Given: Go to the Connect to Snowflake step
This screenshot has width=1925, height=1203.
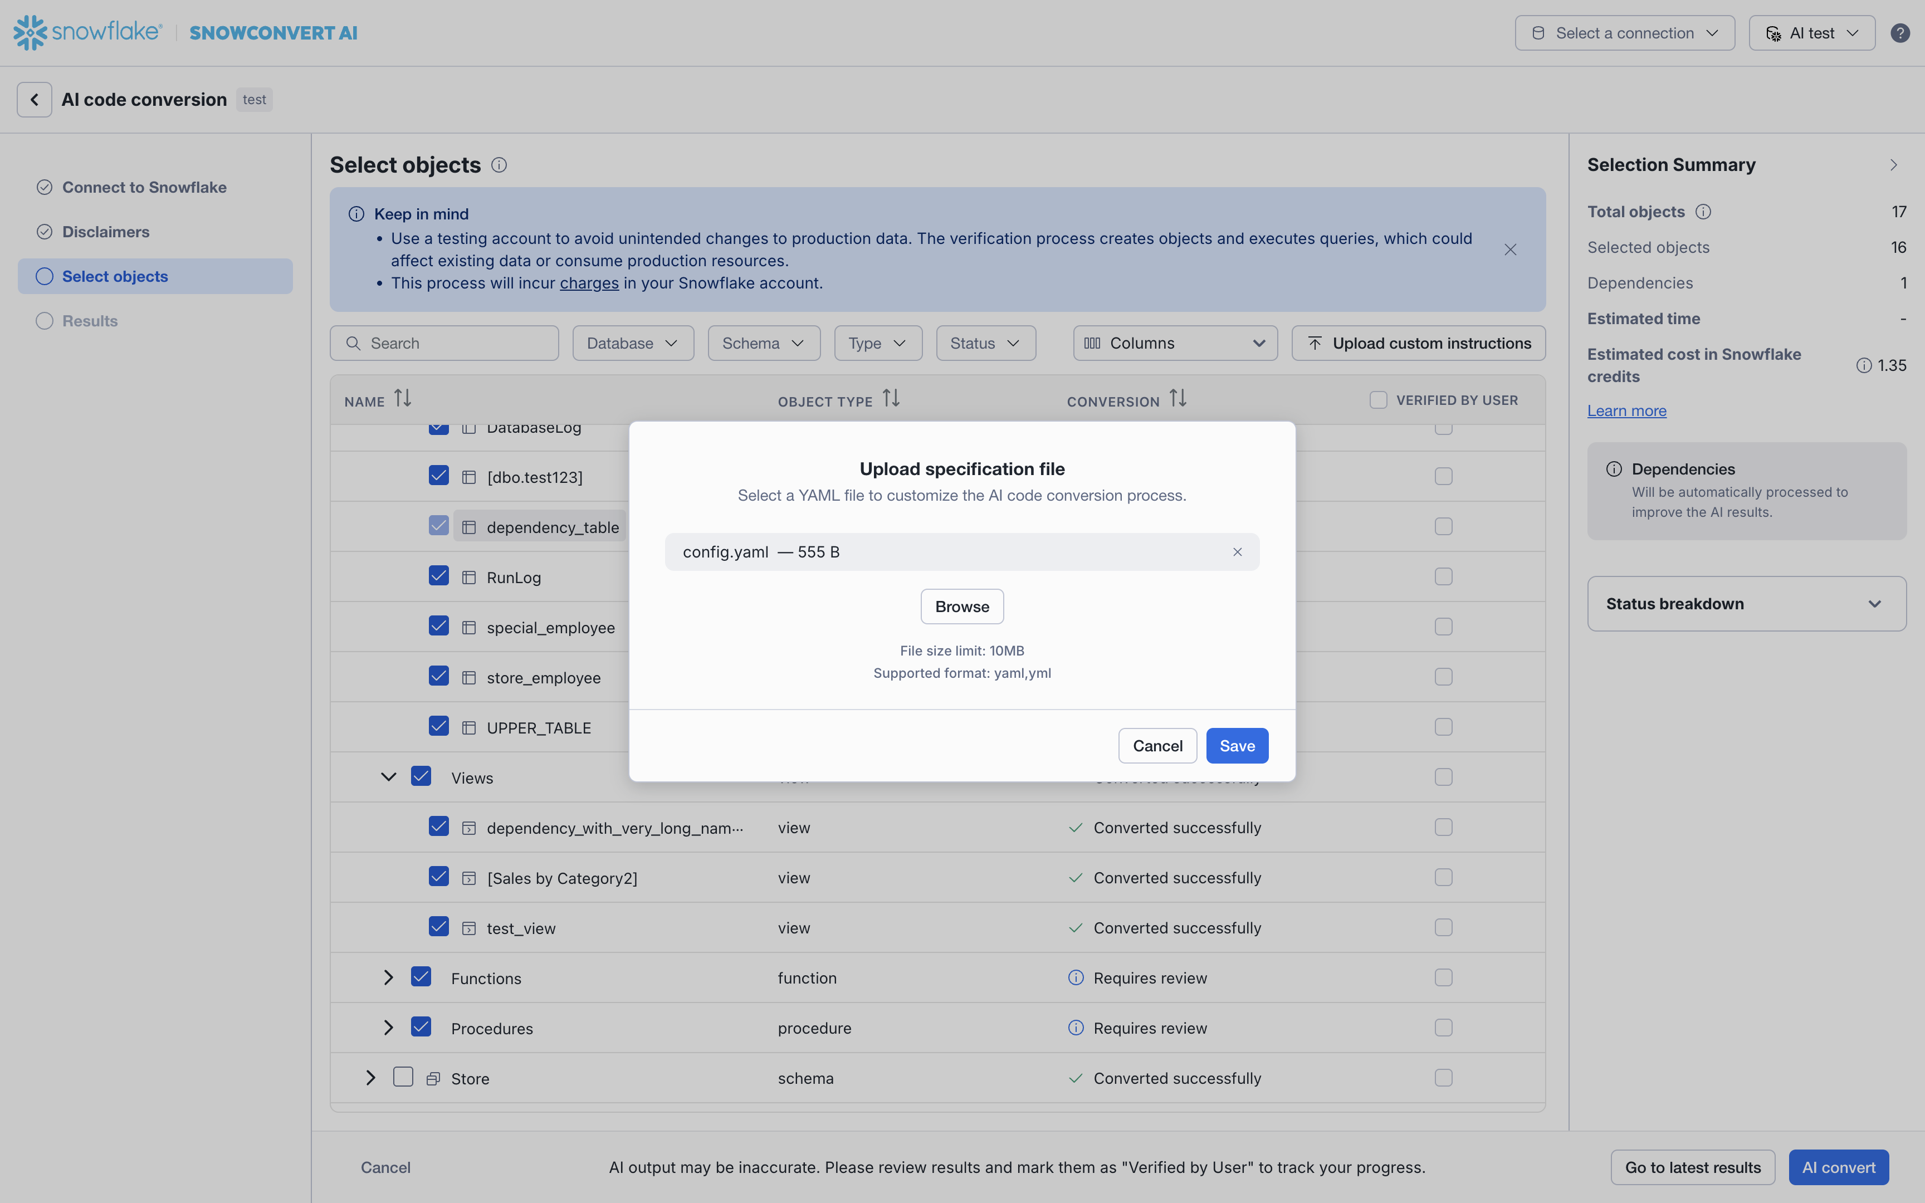Looking at the screenshot, I should pos(144,188).
